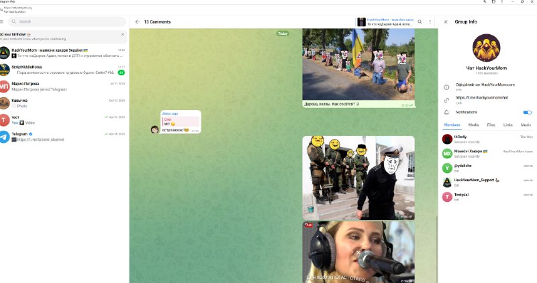Switch to the Media tab
The width and height of the screenshot is (537, 283).
click(x=473, y=125)
